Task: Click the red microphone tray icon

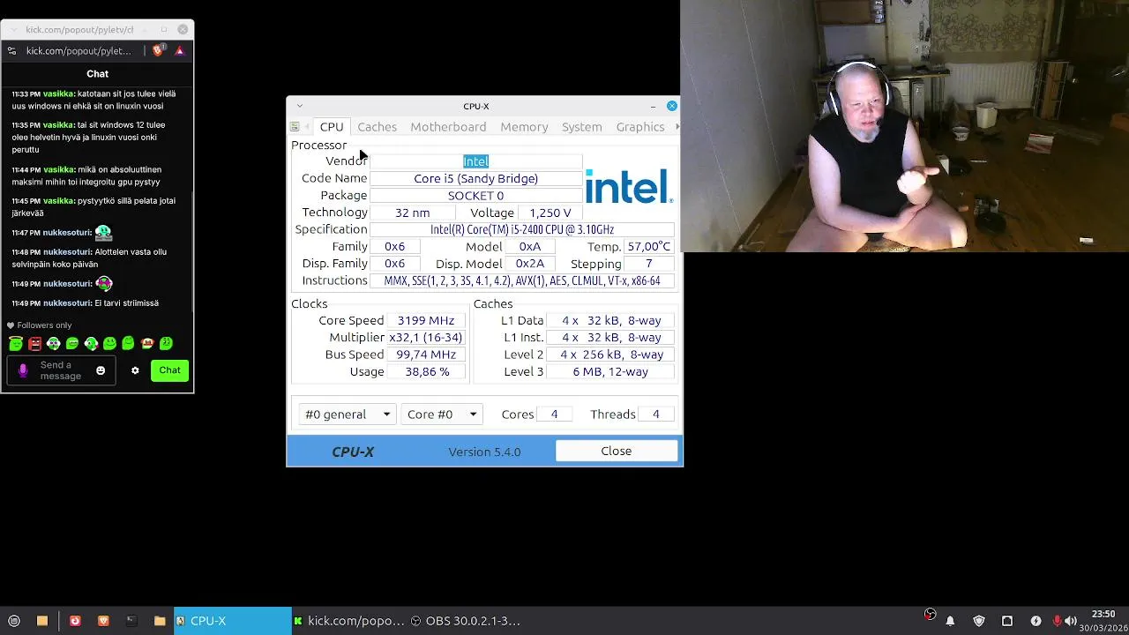Action: click(x=1057, y=621)
